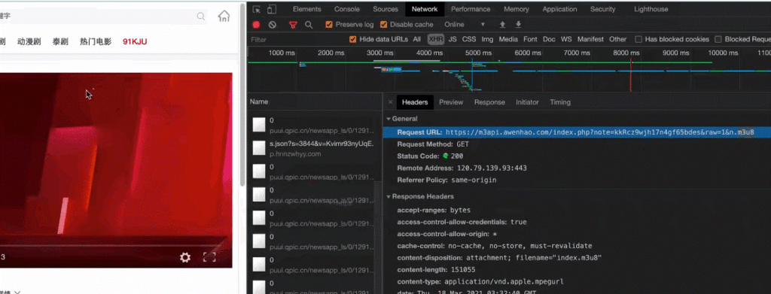Filter requests by CSS
Viewport: 771px width, 294px height.
(469, 39)
